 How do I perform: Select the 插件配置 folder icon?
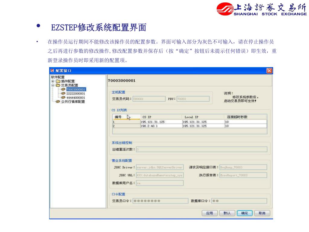(x=58, y=81)
